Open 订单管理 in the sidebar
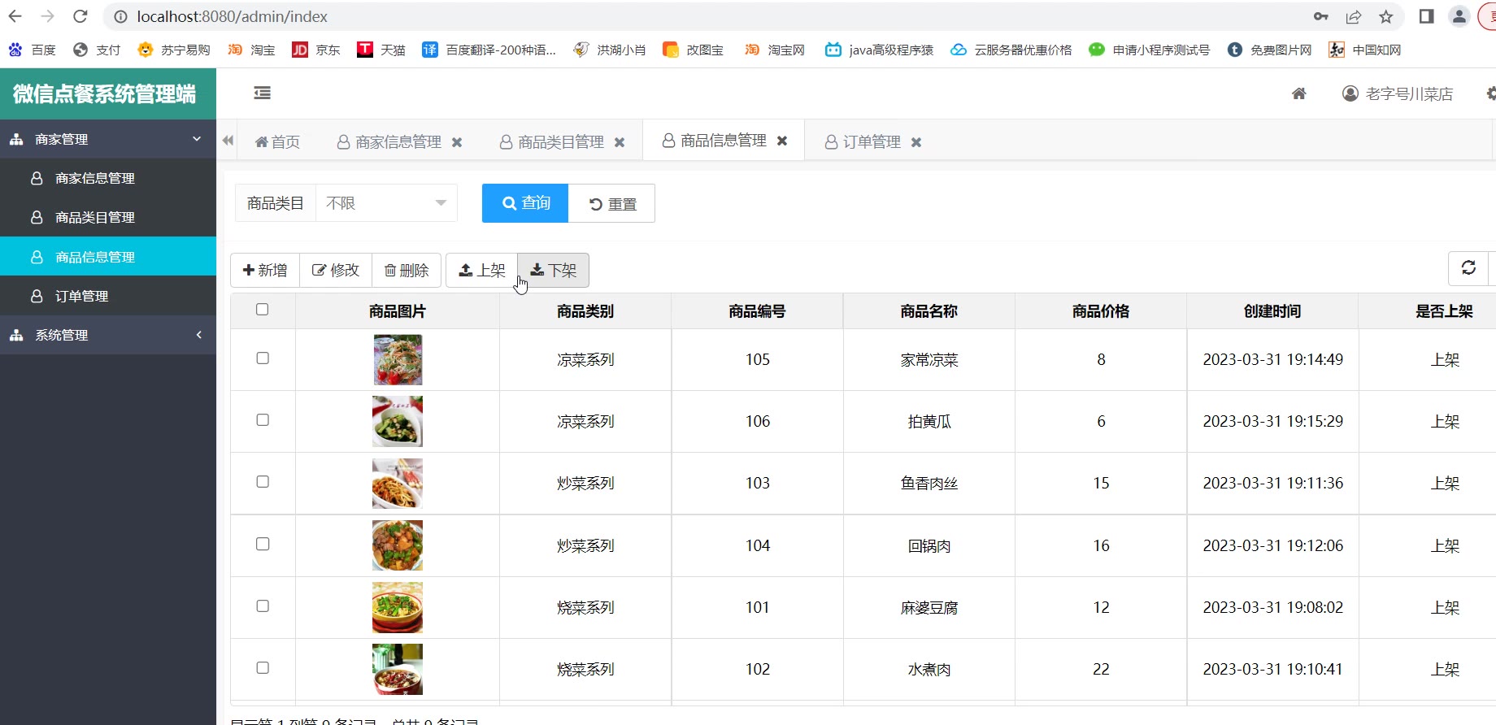Screen dimensions: 1496x725 (x=81, y=296)
